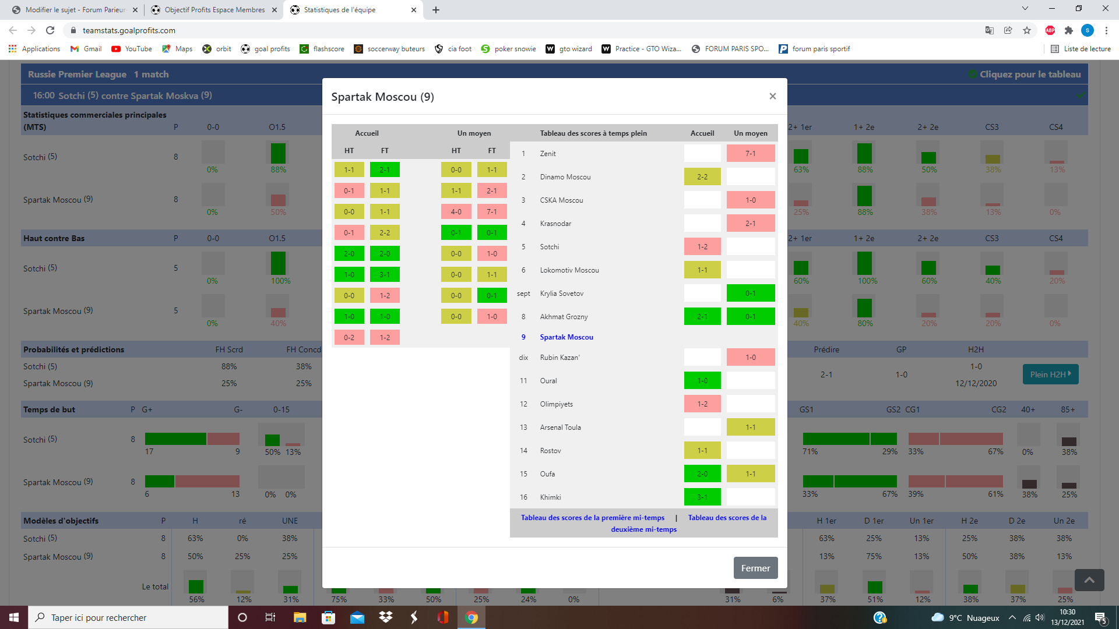Image resolution: width=1119 pixels, height=629 pixels.
Task: Click 'Cliquez pour le tableau' link
Action: 1030,75
